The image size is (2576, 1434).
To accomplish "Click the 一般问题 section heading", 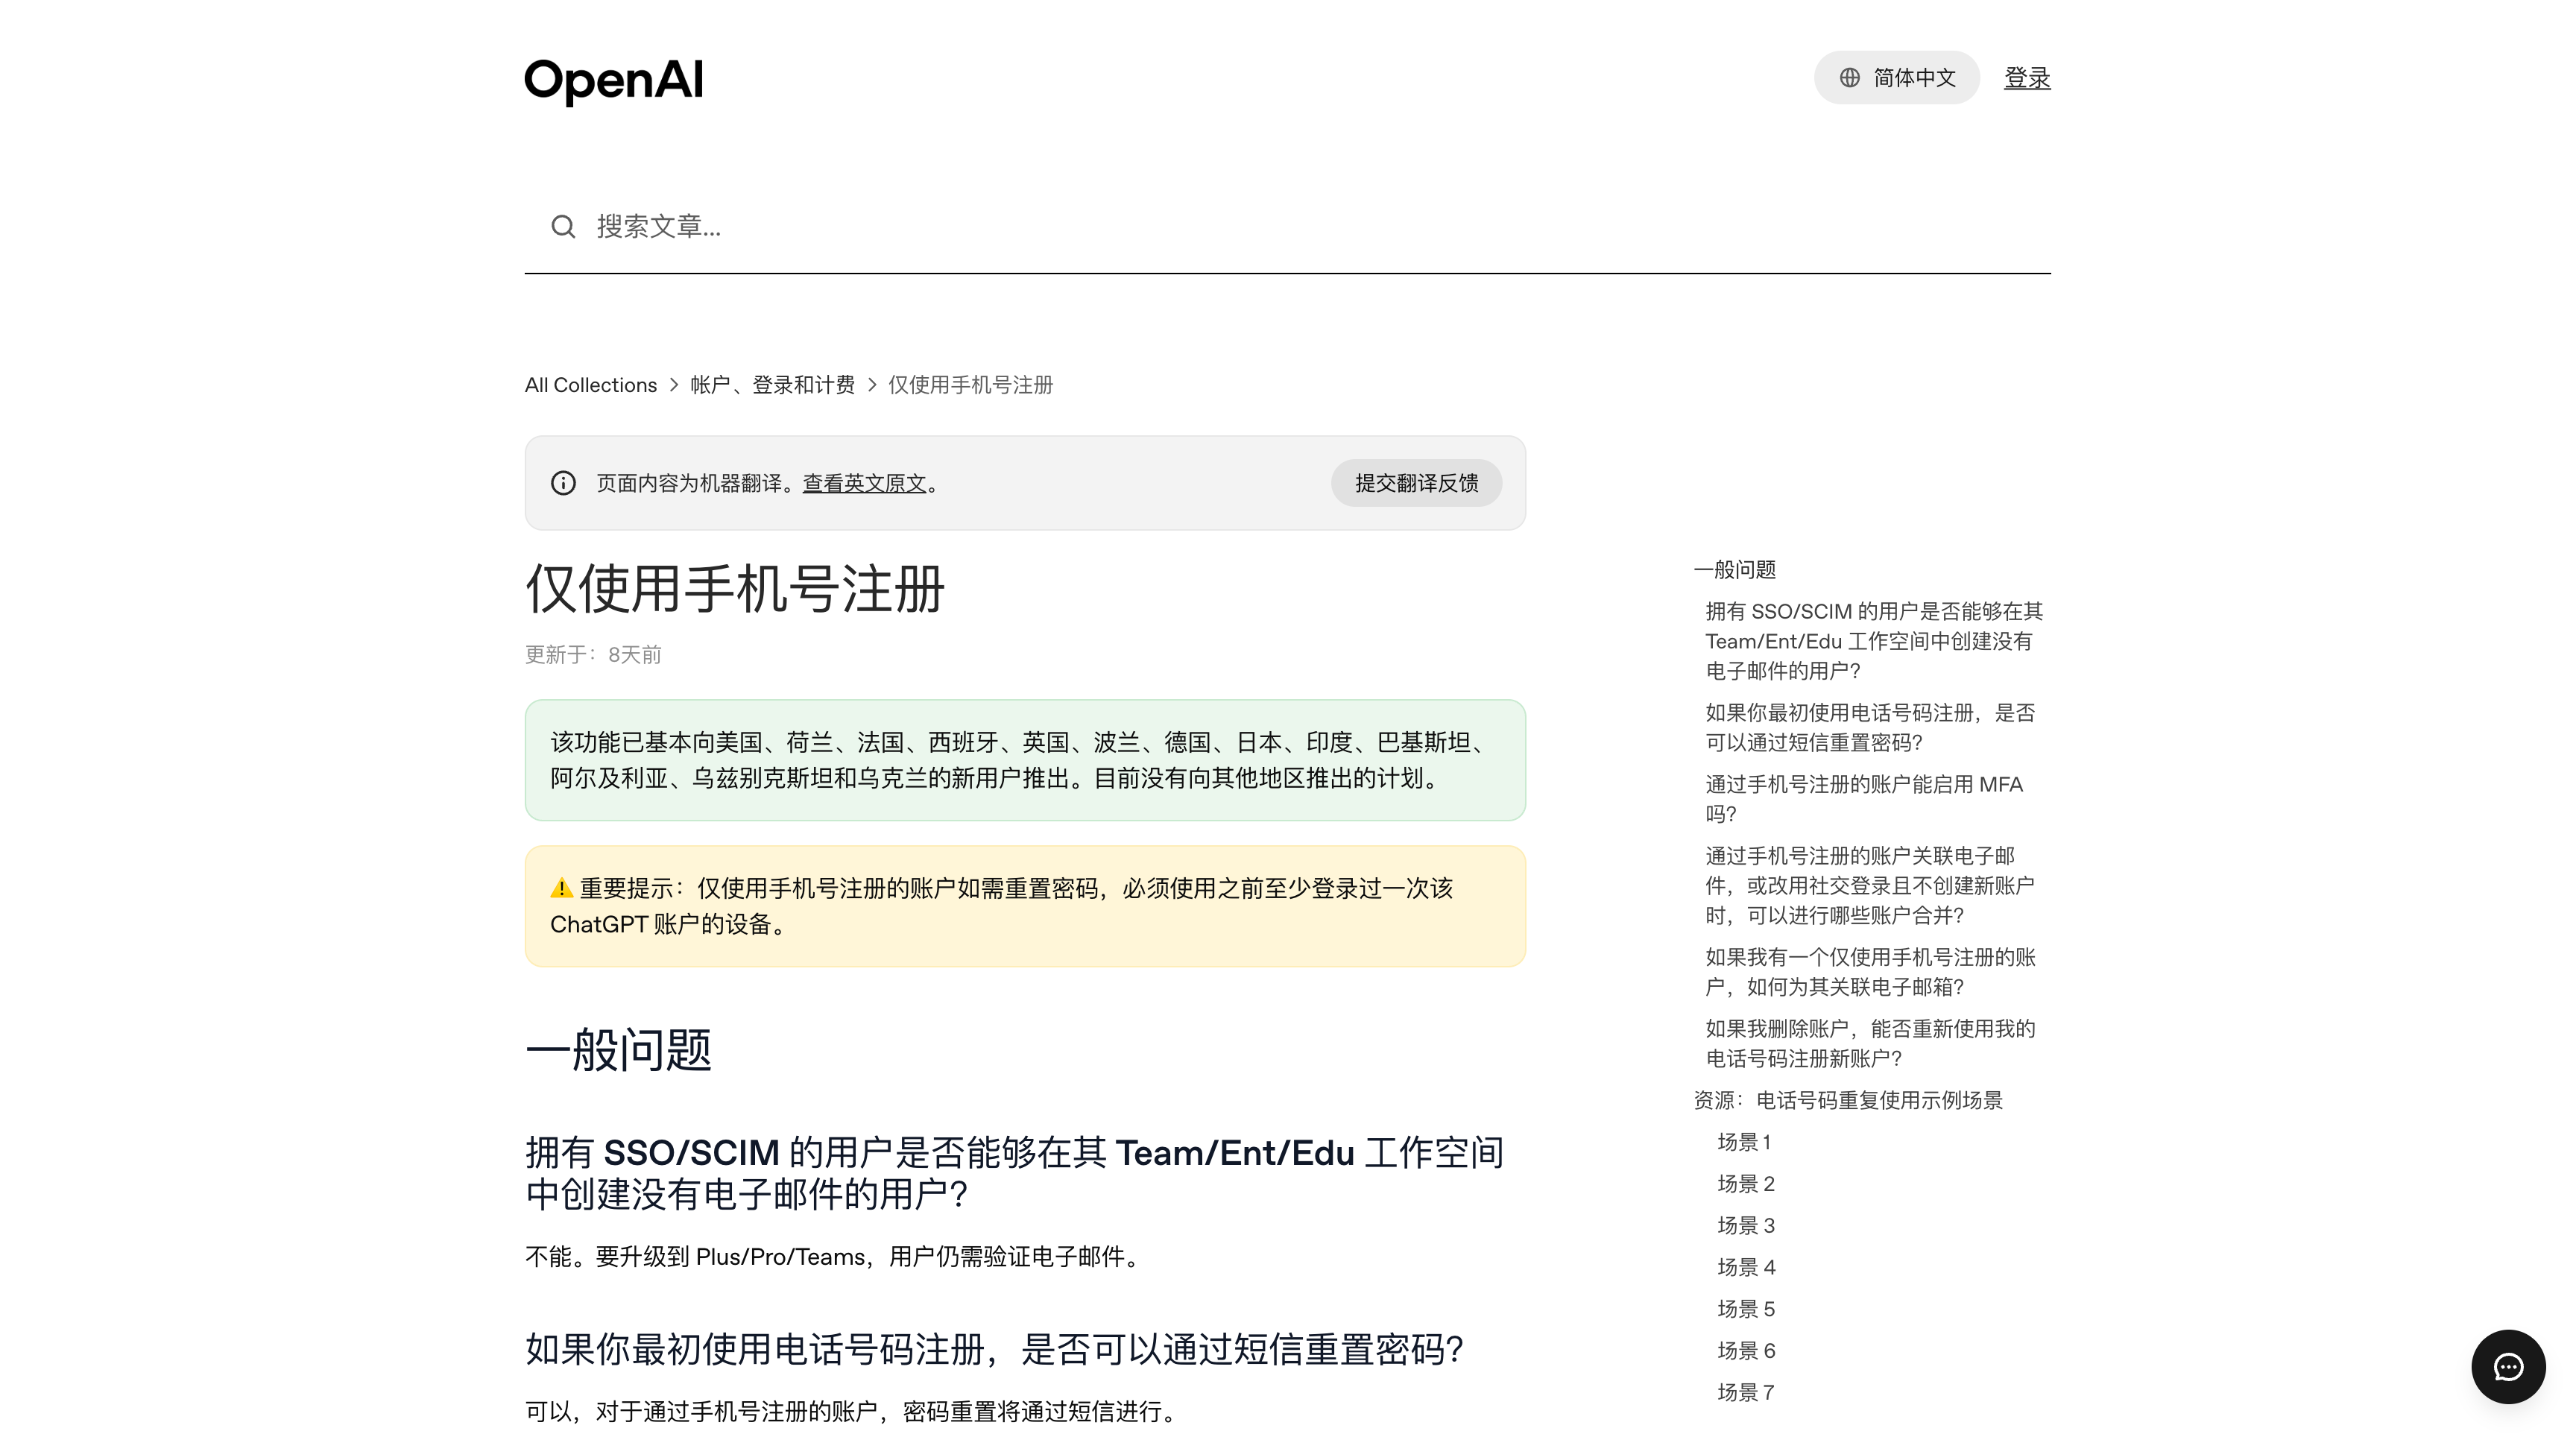I will pos(618,1050).
